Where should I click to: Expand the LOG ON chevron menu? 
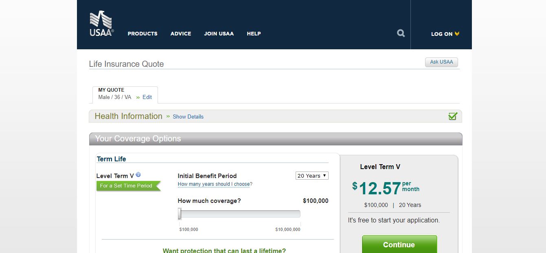pyautogui.click(x=457, y=34)
